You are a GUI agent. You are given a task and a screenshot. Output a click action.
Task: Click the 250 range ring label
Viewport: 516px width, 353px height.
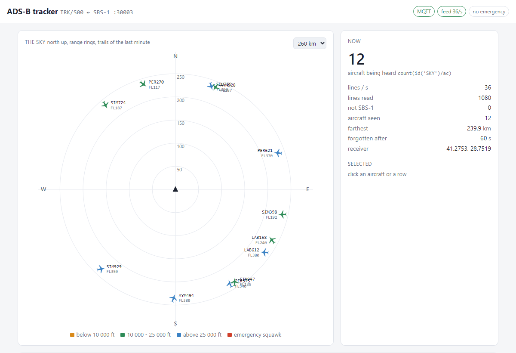[x=181, y=77]
